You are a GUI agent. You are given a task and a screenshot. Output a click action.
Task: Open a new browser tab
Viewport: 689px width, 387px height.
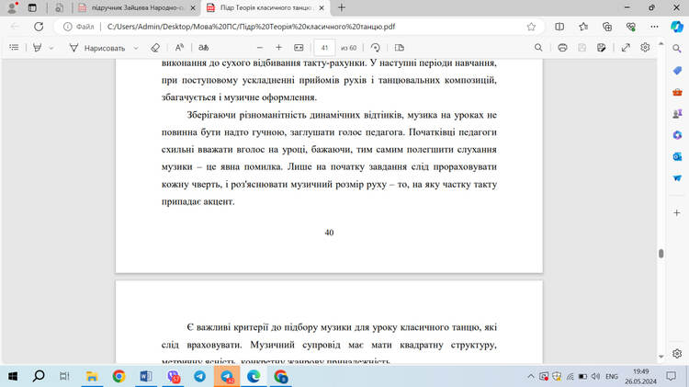pyautogui.click(x=342, y=8)
